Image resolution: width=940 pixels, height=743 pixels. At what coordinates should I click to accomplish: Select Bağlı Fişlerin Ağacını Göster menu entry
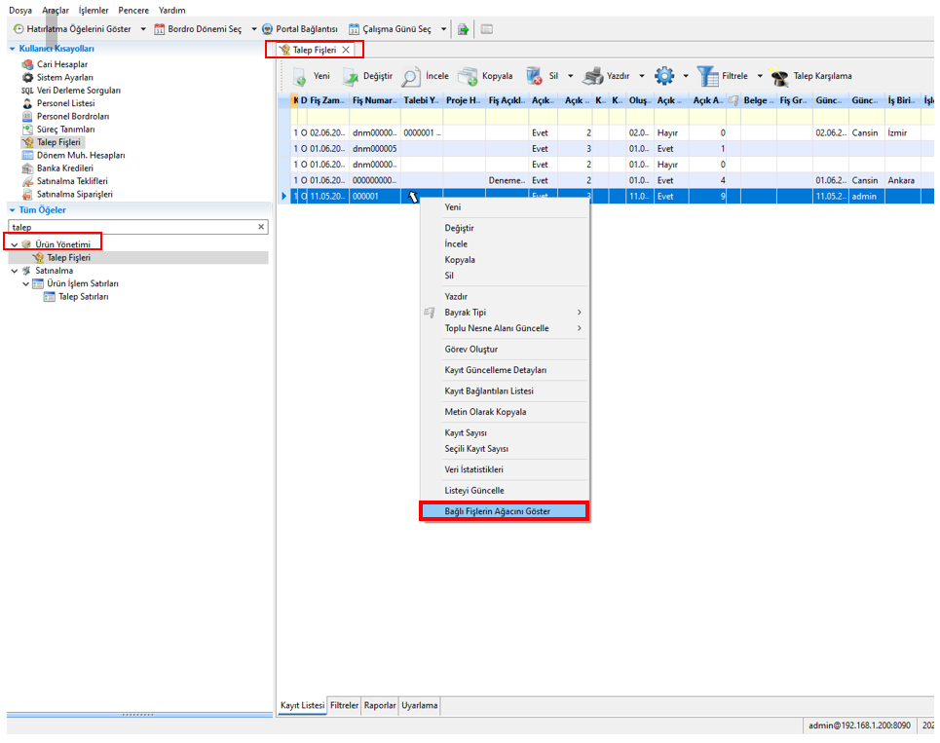click(503, 511)
